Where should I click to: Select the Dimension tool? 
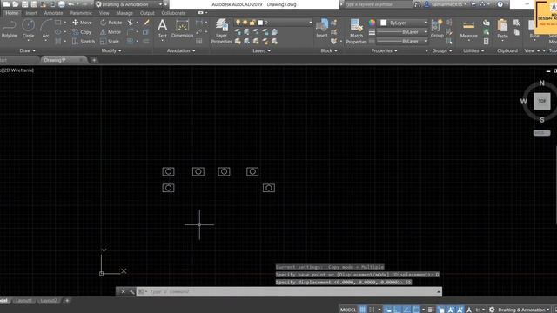click(182, 29)
